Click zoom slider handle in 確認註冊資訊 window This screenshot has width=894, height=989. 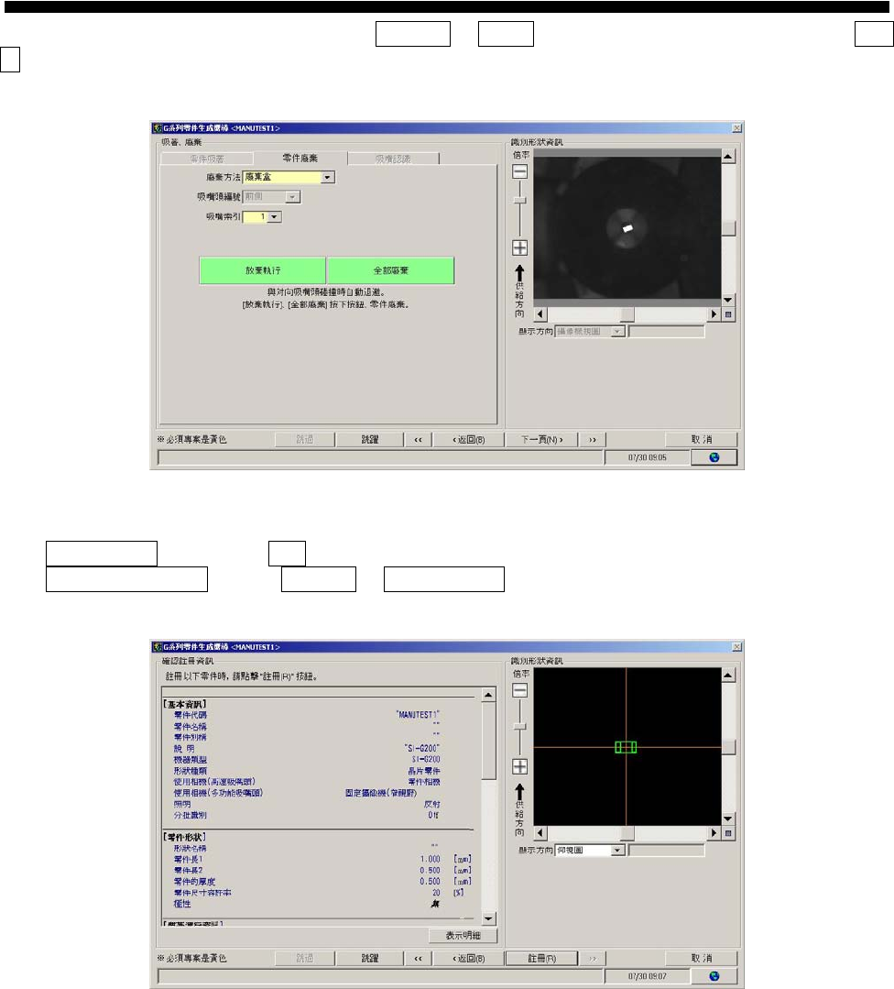point(519,725)
